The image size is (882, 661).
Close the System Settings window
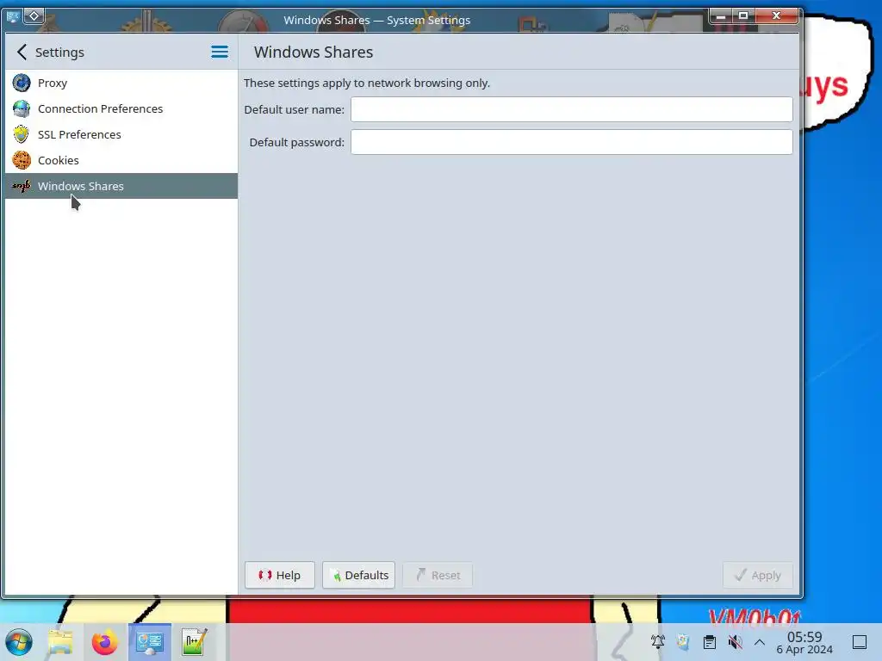776,15
